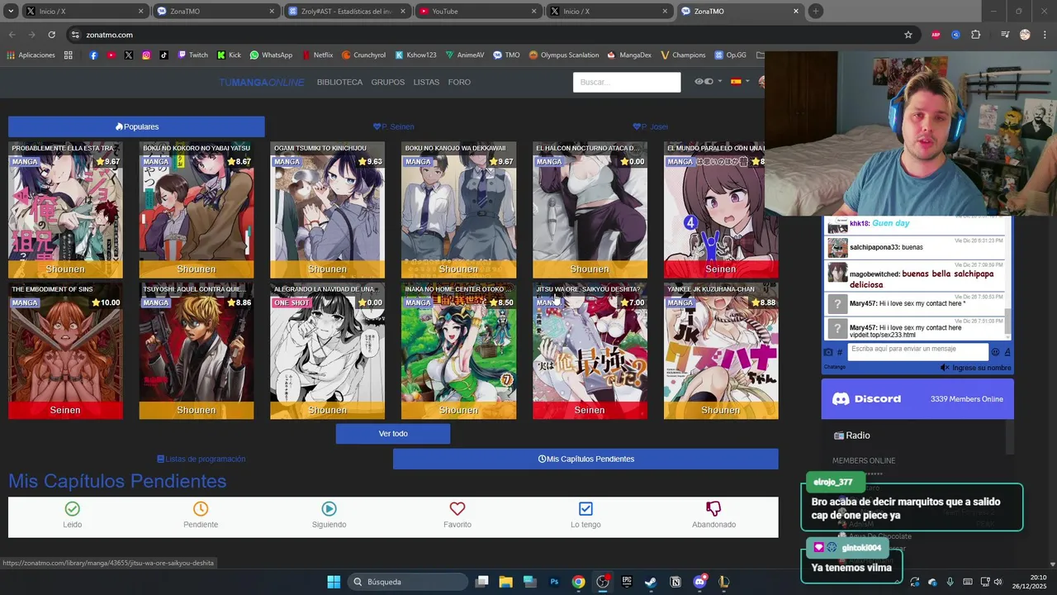Open the Spanish flag language dropdown
The image size is (1057, 595).
pyautogui.click(x=739, y=82)
